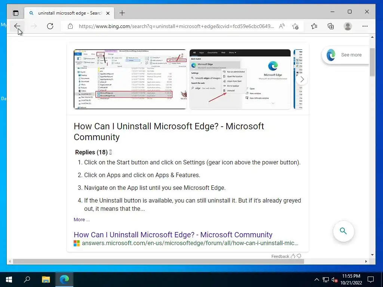Open the muted volume tray icon
The width and height of the screenshot is (383, 287).
334,280
